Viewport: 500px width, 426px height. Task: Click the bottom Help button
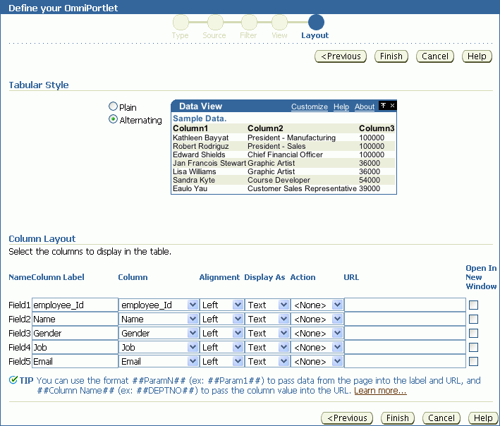tap(483, 418)
